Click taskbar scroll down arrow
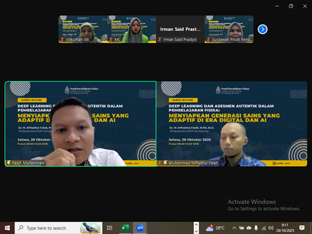This screenshot has width=312, height=234. point(196,231)
